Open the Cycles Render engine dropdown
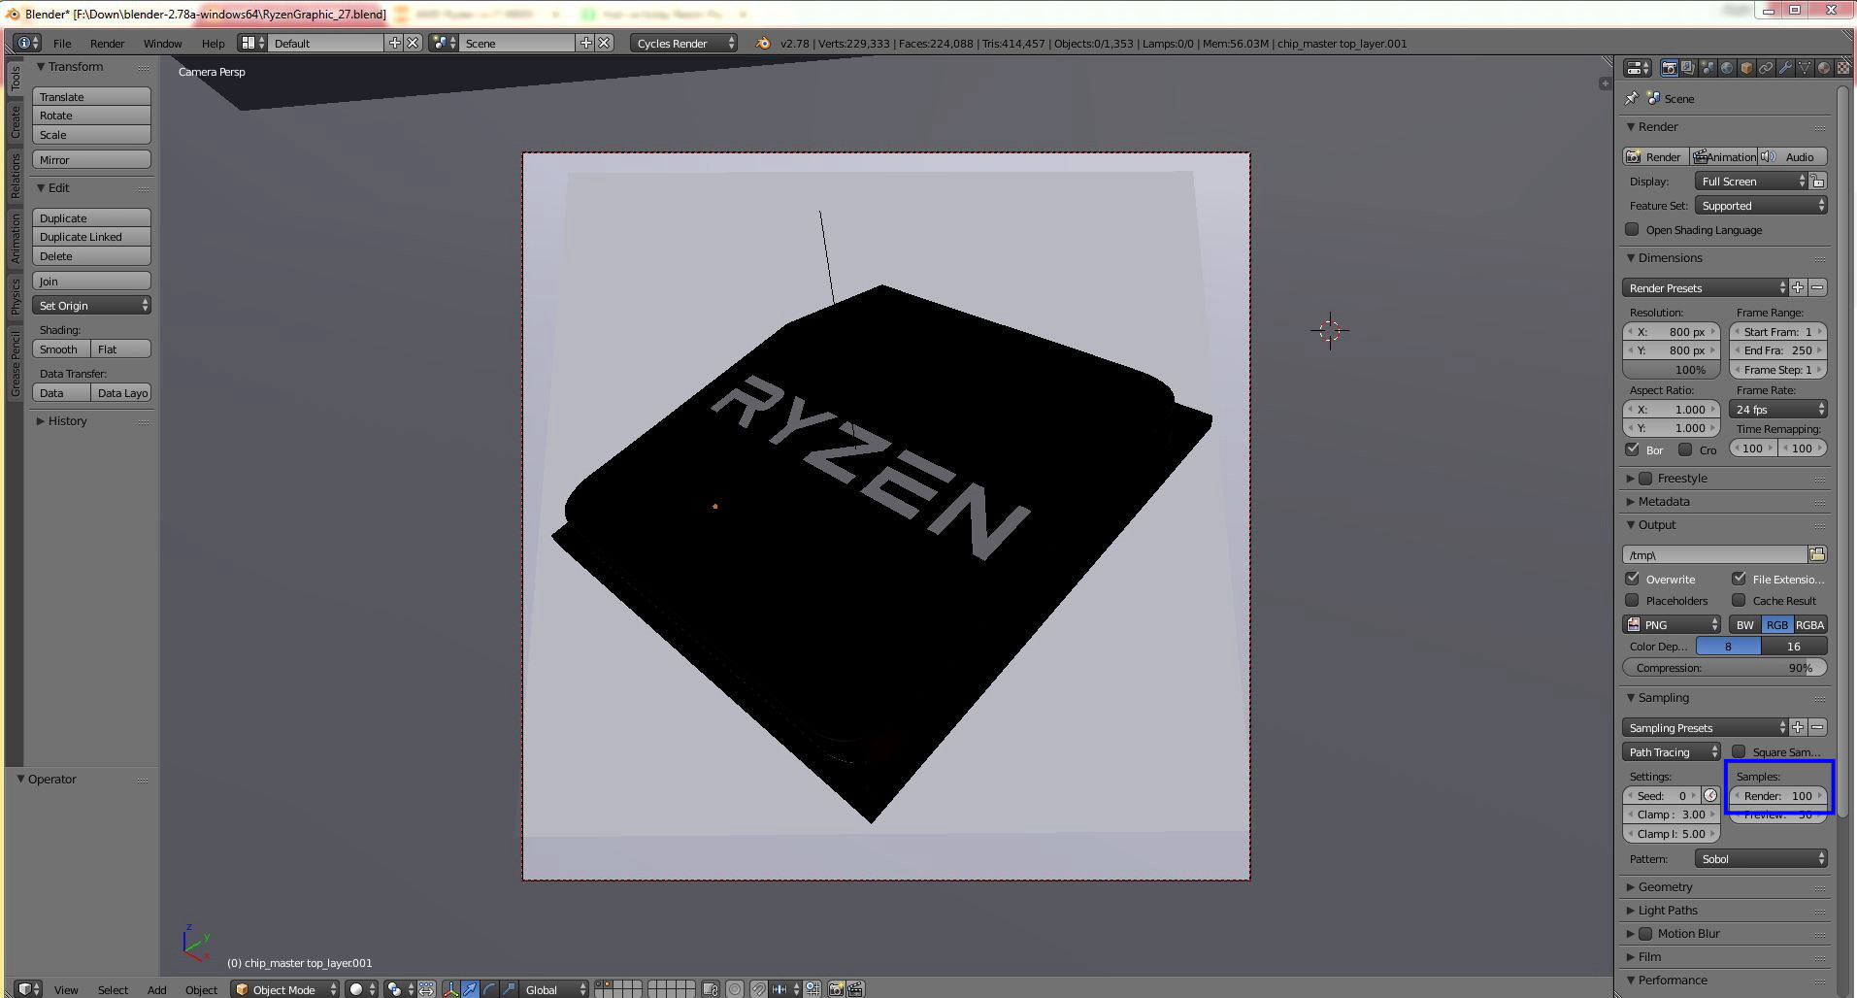The image size is (1857, 998). click(683, 43)
